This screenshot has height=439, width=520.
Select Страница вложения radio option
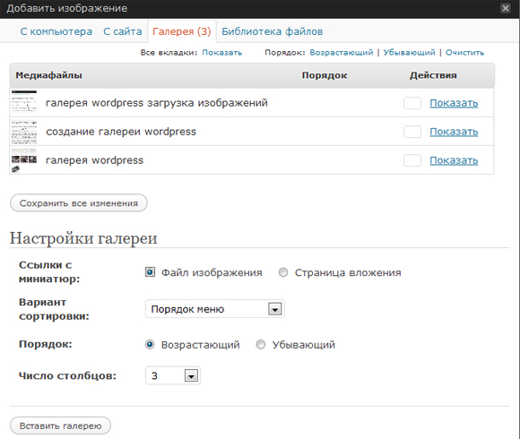tap(283, 272)
